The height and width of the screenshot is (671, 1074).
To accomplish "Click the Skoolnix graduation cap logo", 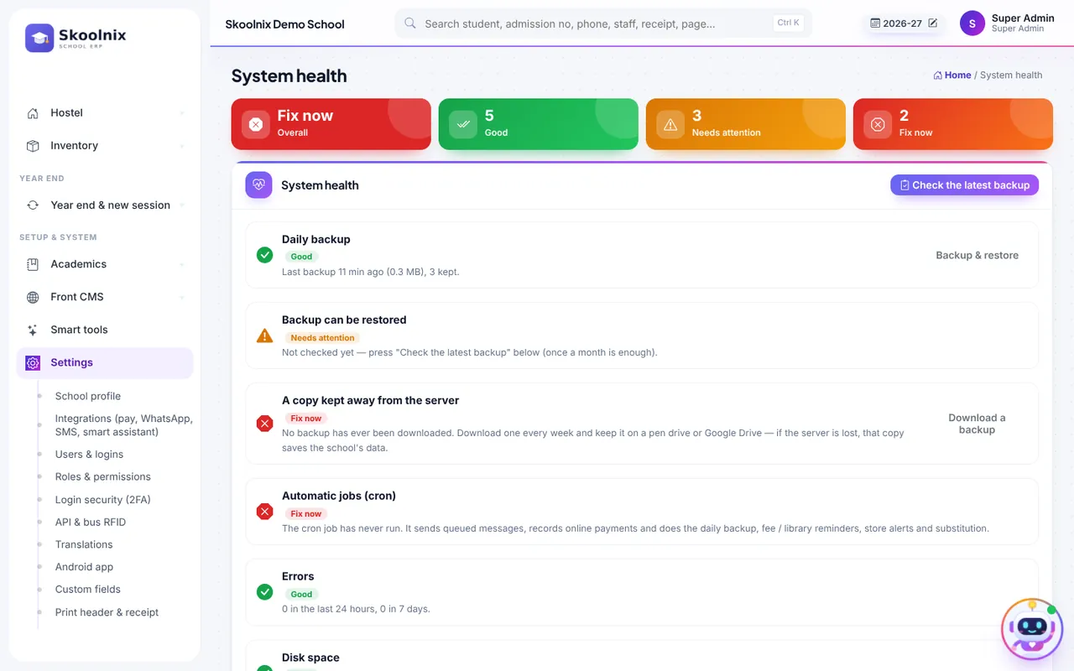I will (x=39, y=38).
